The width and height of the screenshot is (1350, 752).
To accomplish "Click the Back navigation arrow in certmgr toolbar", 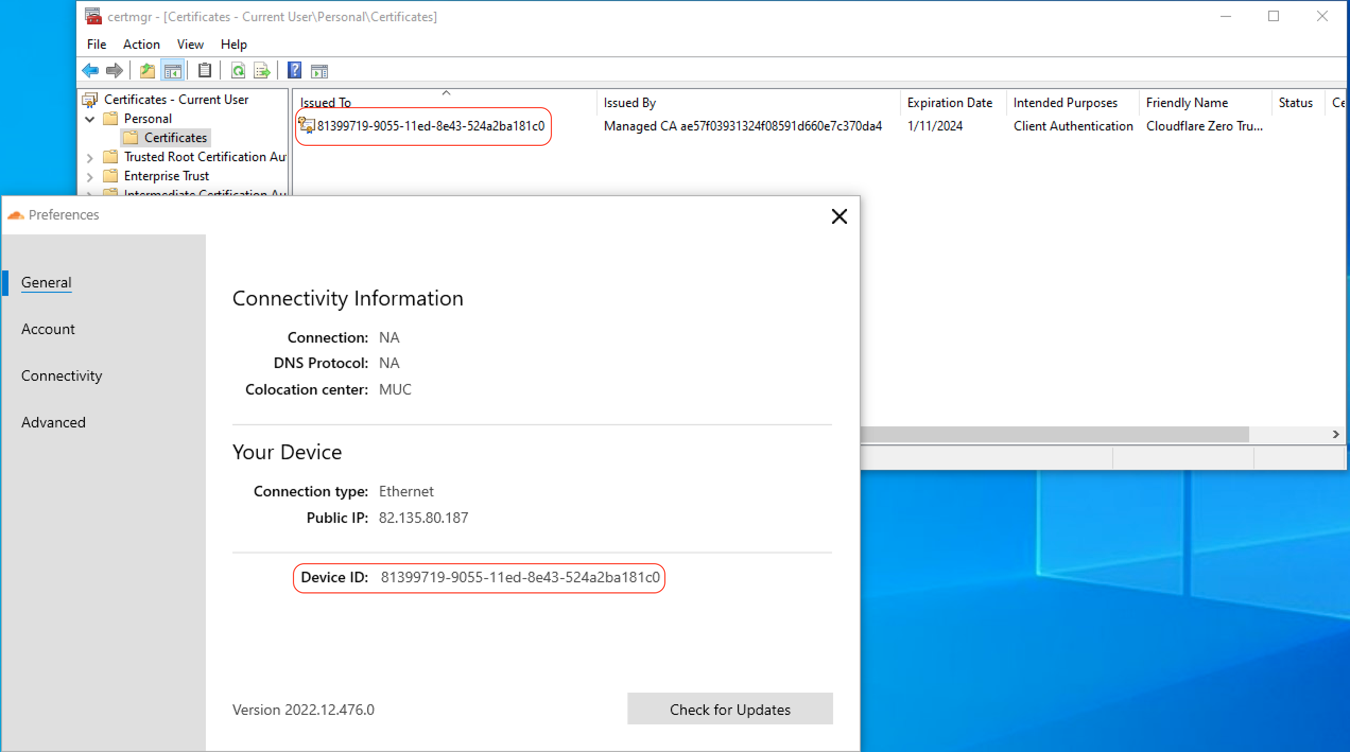I will coord(90,71).
